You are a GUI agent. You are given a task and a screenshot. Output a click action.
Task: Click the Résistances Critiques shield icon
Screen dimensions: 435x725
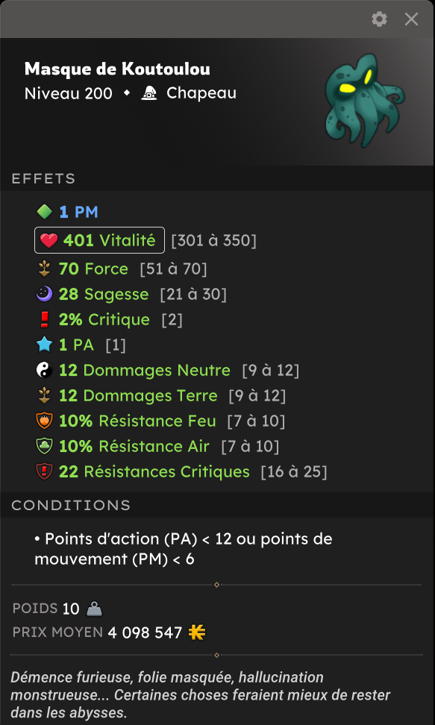click(45, 471)
